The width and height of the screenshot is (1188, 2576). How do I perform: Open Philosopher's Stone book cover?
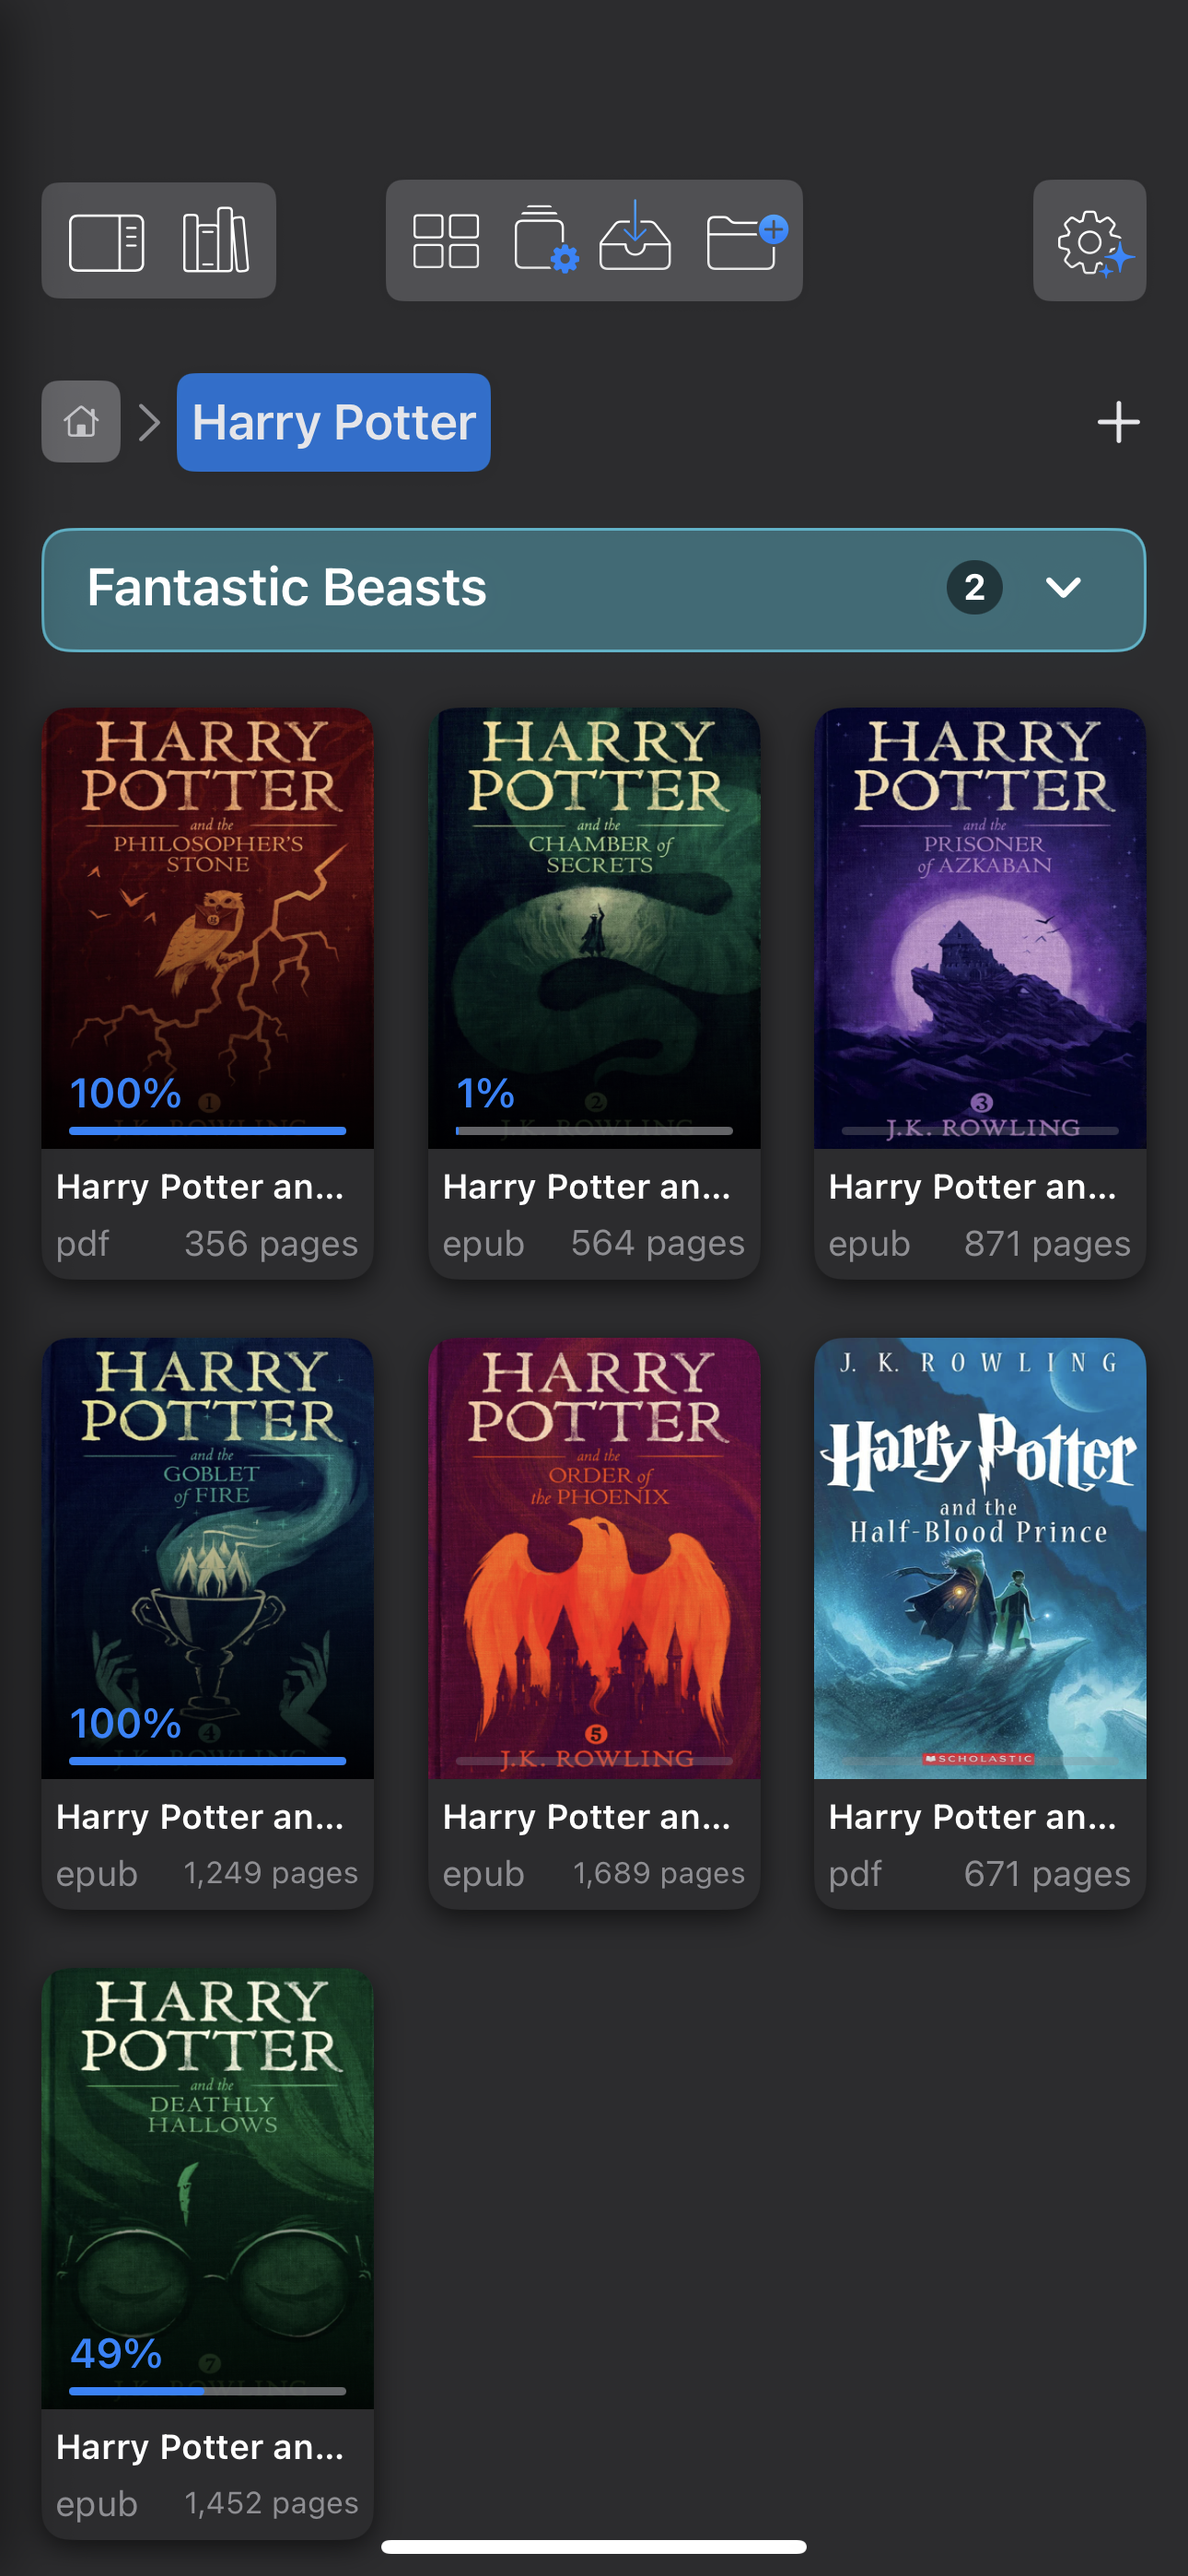(207, 920)
